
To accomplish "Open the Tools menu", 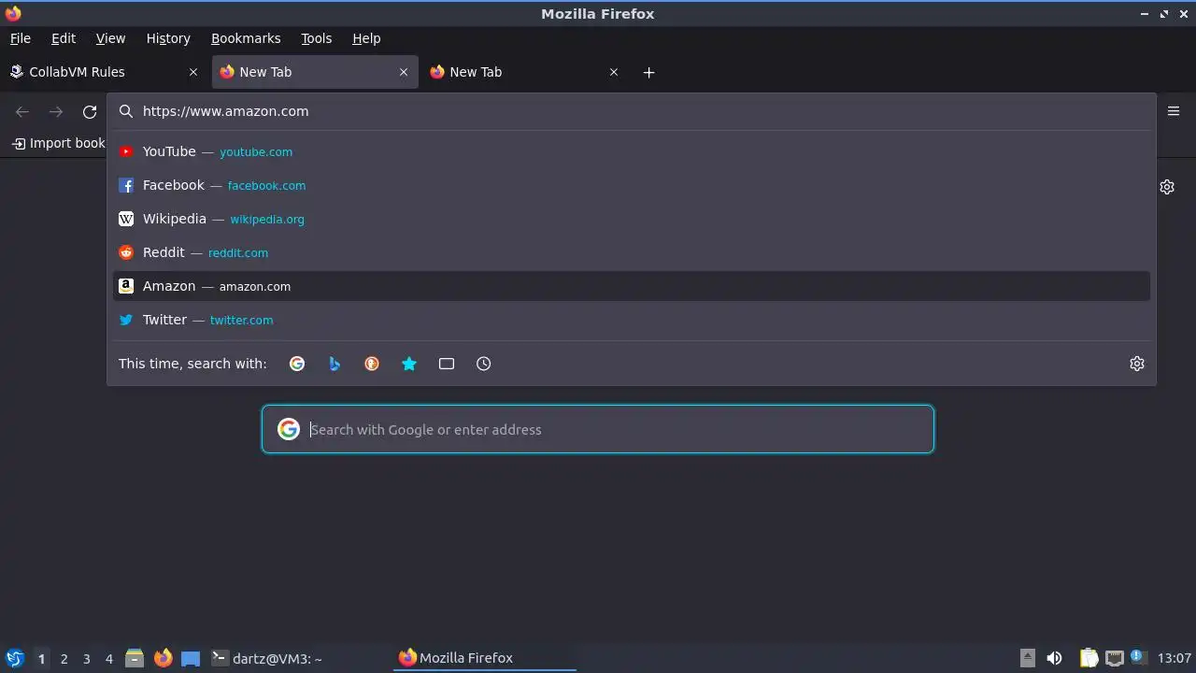I will tap(317, 38).
